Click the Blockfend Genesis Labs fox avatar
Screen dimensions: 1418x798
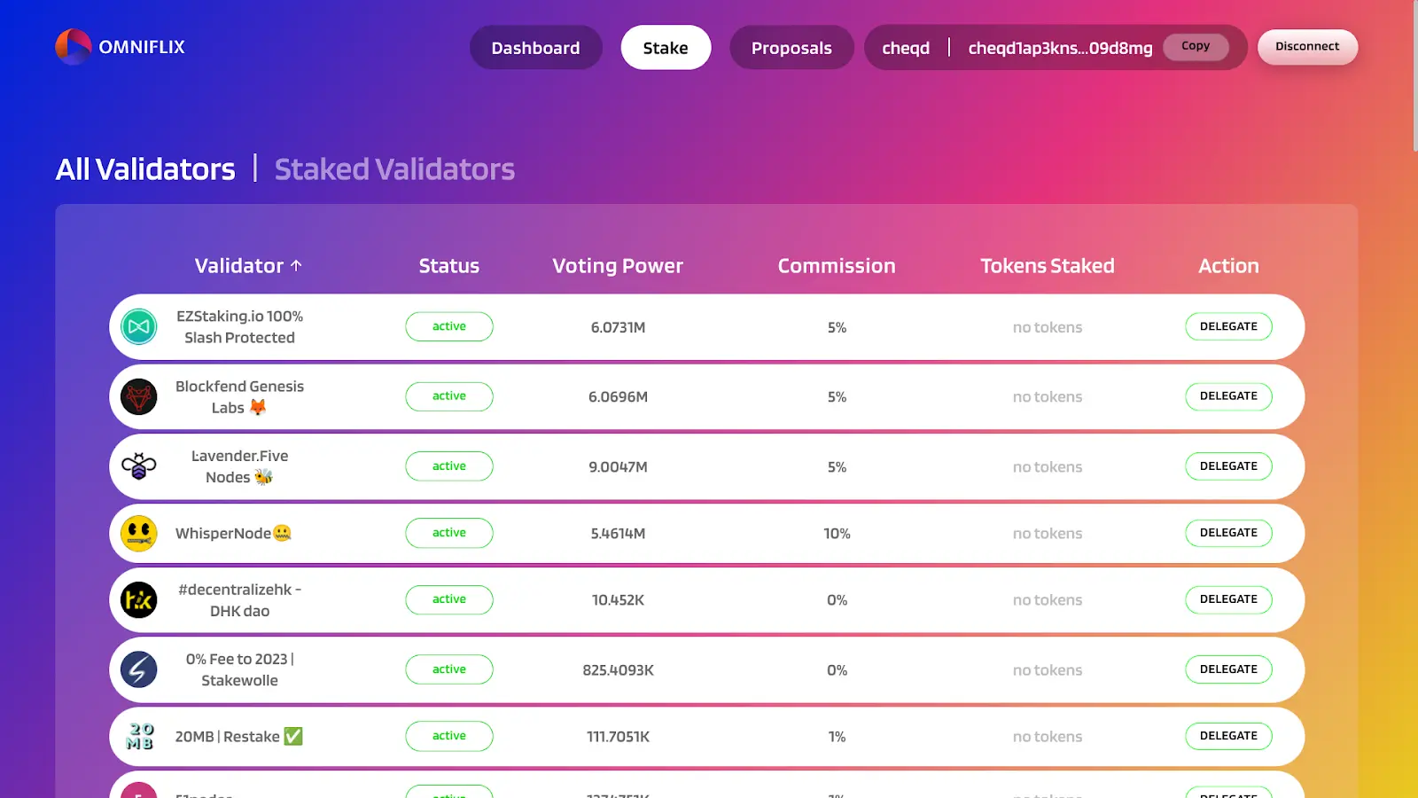(139, 397)
